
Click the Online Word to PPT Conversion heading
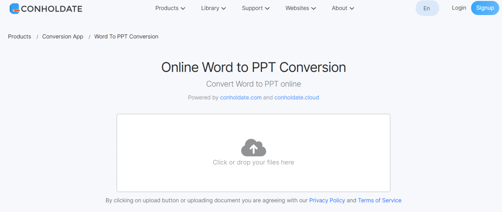pos(254,67)
